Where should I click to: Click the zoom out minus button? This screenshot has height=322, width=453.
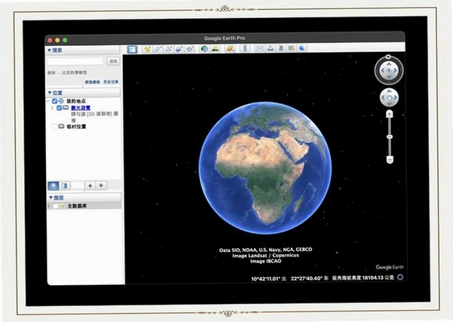tap(390, 159)
